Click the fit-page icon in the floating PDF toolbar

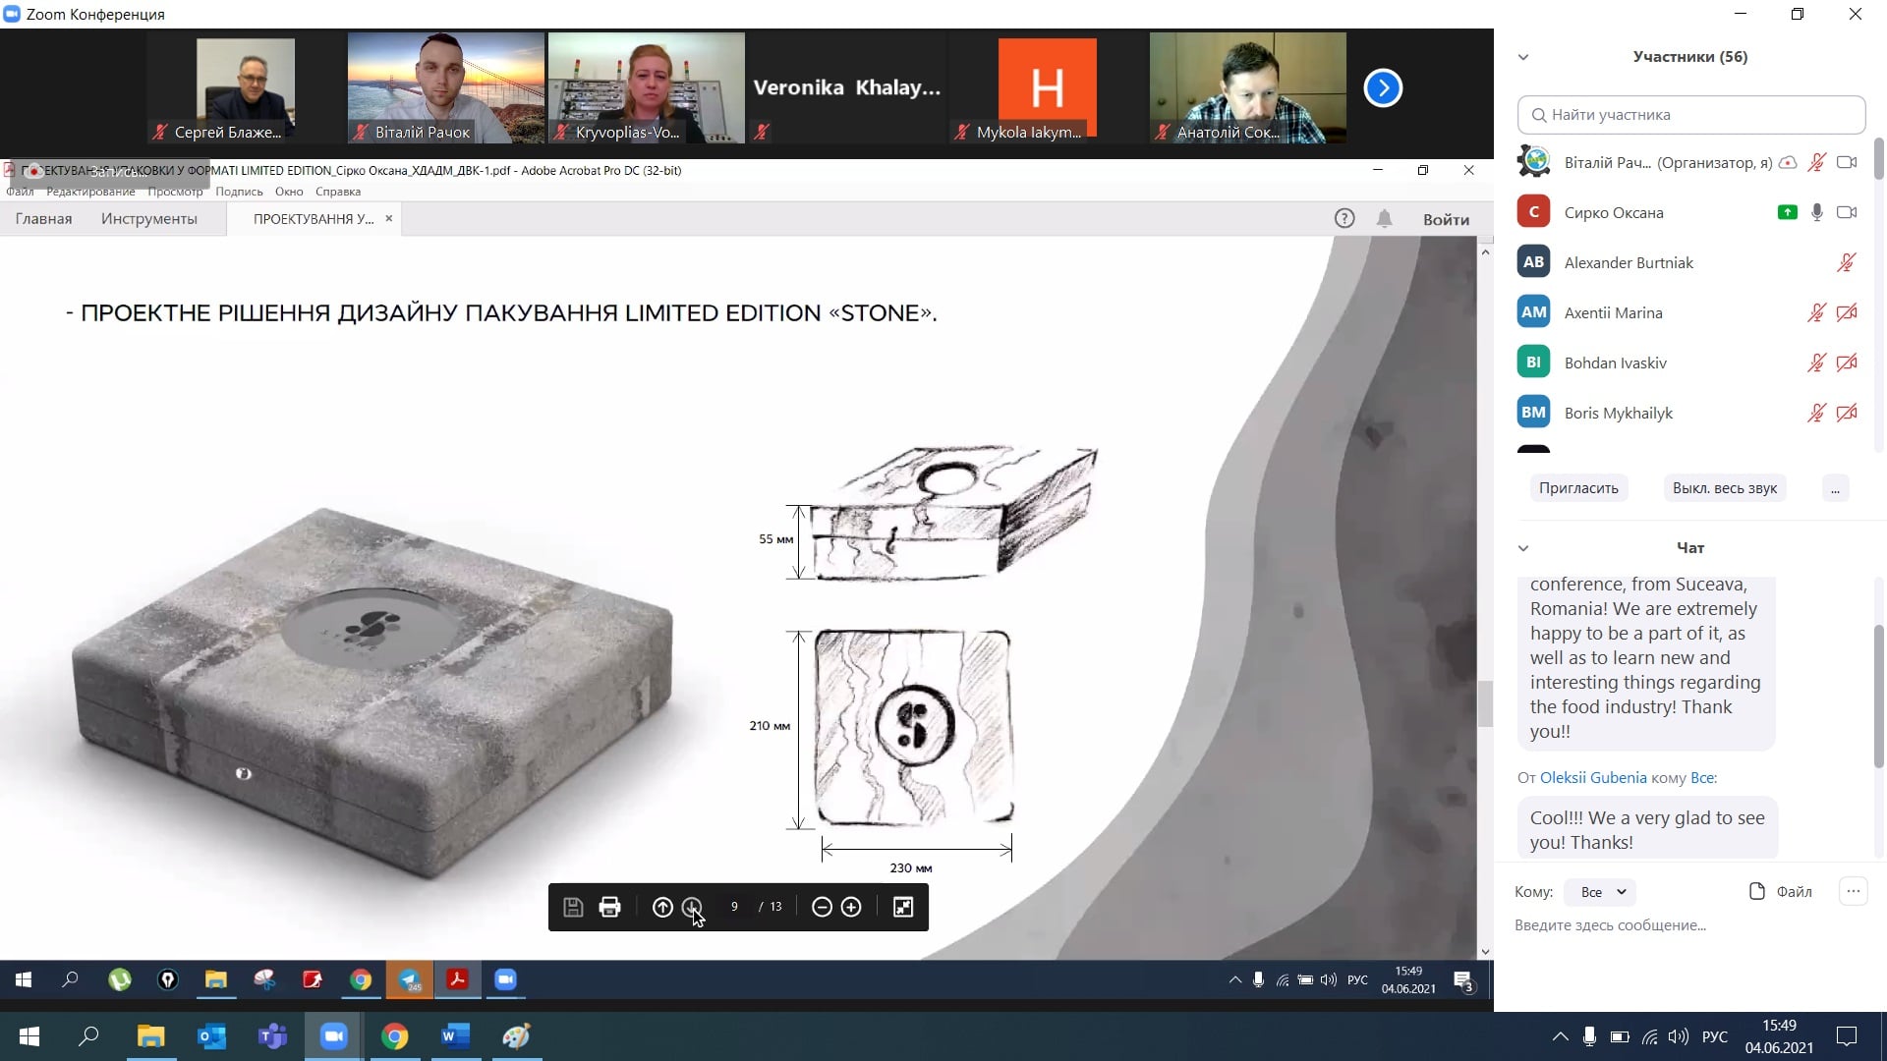[x=903, y=907]
